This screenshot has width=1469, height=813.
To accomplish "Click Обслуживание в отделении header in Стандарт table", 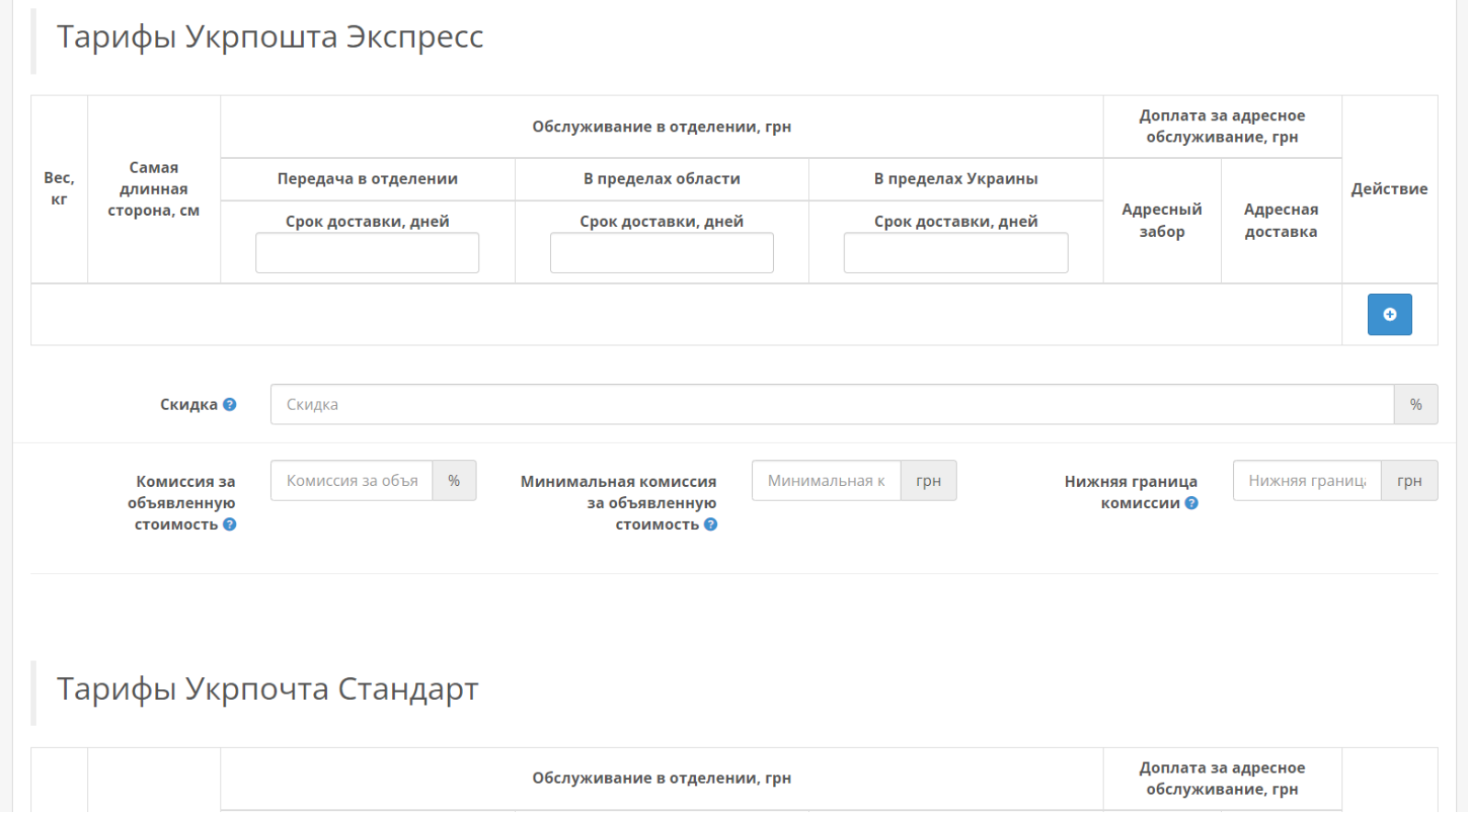I will 662,778.
